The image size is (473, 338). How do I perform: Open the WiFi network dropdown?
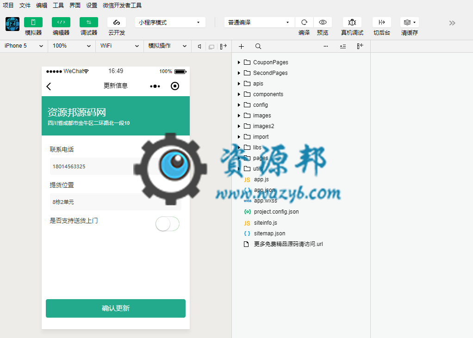click(x=119, y=46)
